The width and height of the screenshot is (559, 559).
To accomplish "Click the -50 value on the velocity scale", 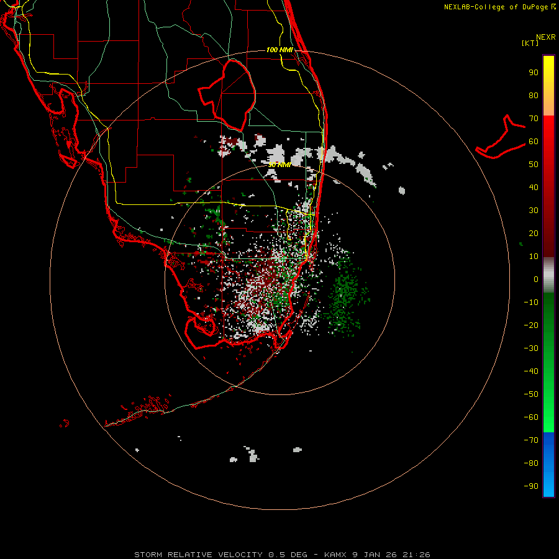I will click(x=531, y=394).
